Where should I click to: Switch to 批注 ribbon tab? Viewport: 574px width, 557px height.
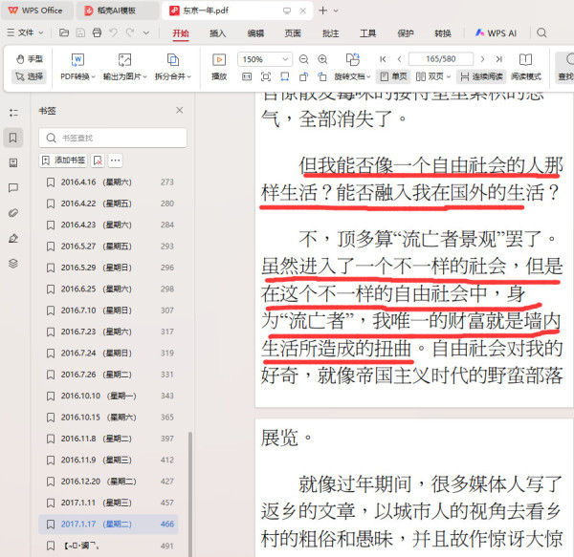(x=331, y=33)
